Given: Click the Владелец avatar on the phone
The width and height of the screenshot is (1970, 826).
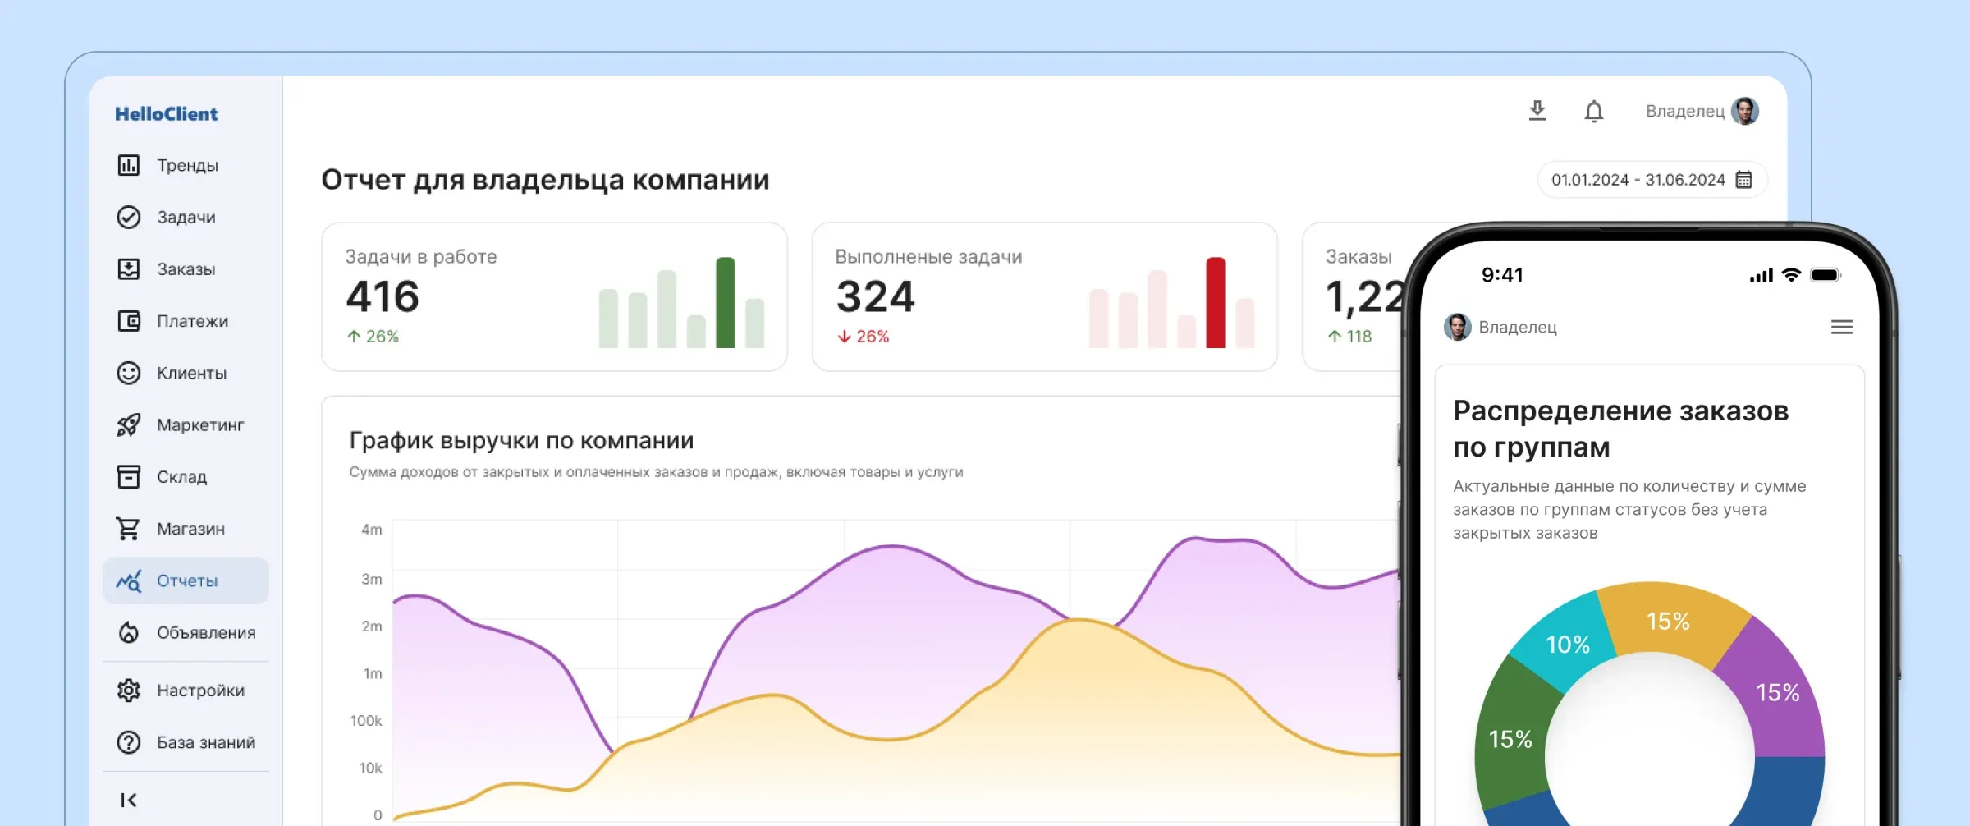Looking at the screenshot, I should [x=1457, y=327].
